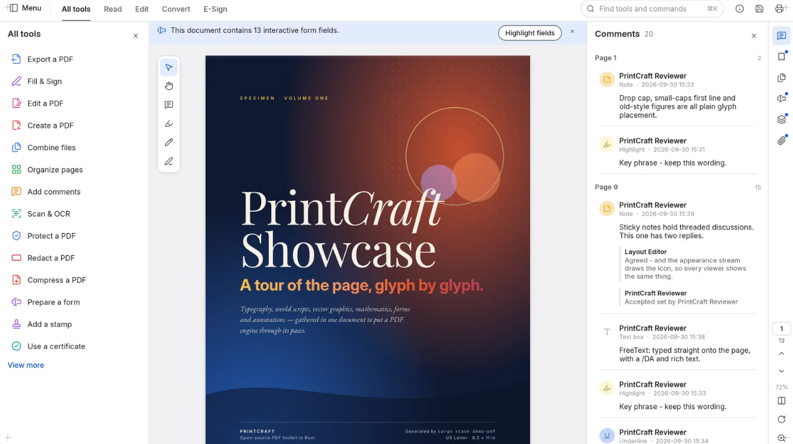The image size is (793, 444).
Task: Dismiss the form fields notification bar
Action: pyautogui.click(x=572, y=31)
